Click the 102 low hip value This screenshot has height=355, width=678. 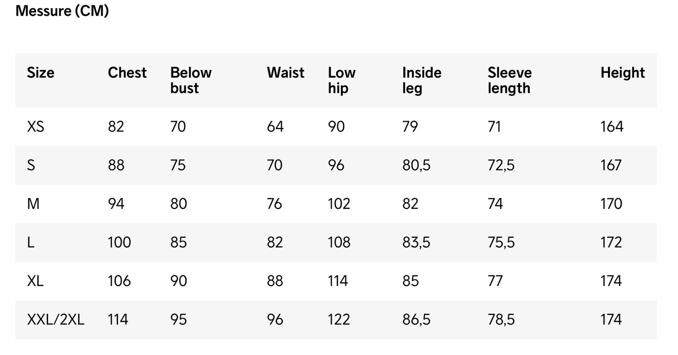coord(339,204)
